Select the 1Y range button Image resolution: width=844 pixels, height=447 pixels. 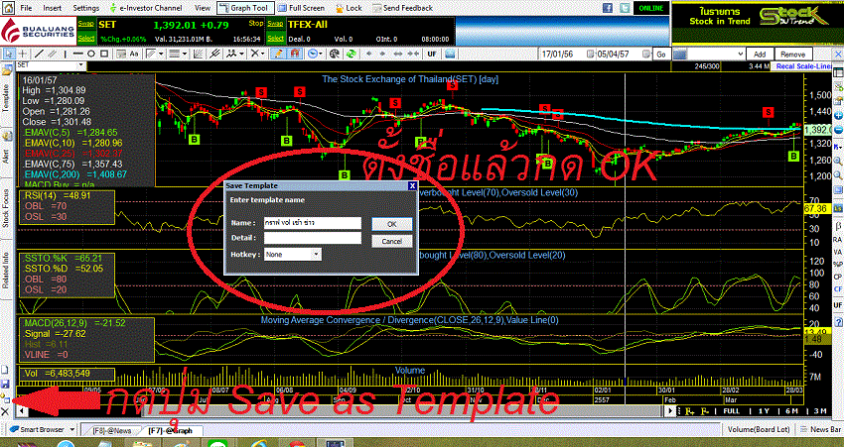tap(764, 411)
